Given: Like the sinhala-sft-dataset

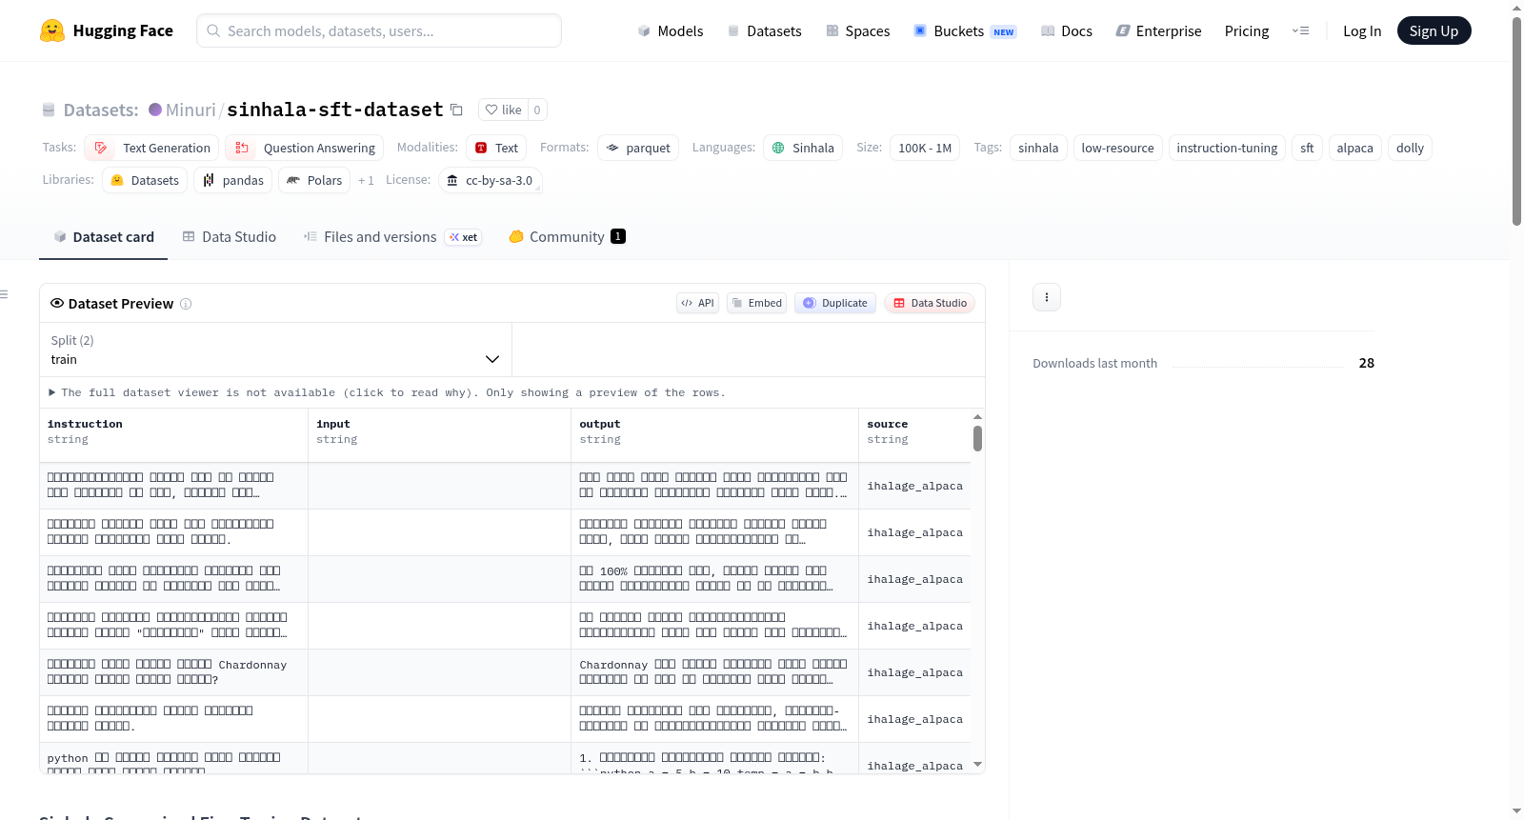Looking at the screenshot, I should (503, 110).
